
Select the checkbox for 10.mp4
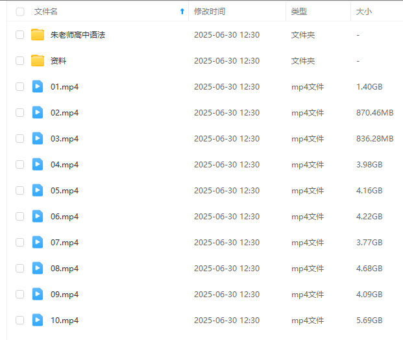click(x=19, y=321)
